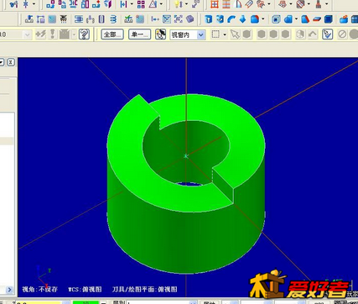
Task: Choose the solid revolve icon
Action: point(221,19)
